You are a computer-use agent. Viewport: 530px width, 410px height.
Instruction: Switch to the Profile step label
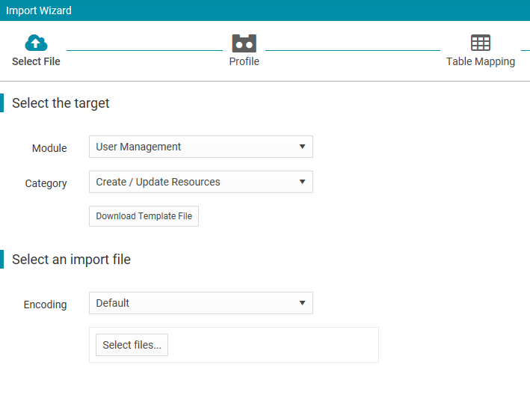click(x=244, y=61)
